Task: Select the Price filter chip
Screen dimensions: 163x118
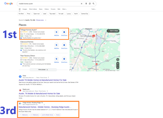Action: click(29, 14)
